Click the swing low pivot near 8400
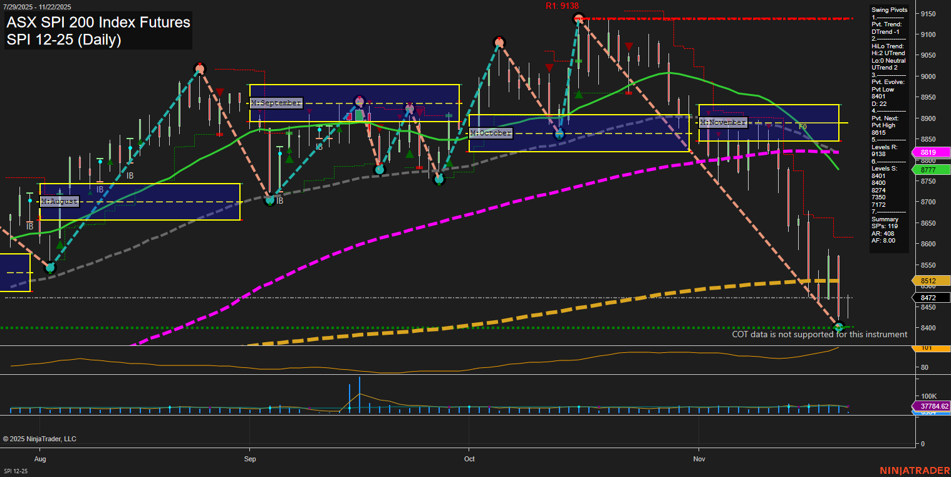 pyautogui.click(x=839, y=327)
